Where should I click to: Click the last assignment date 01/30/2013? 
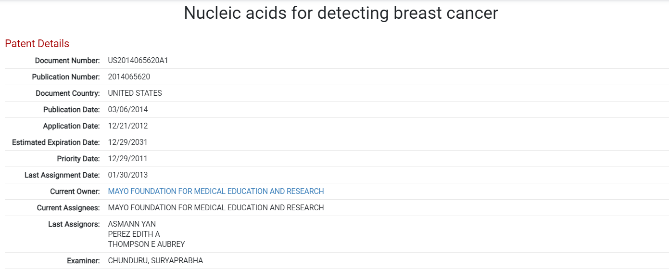click(x=128, y=175)
